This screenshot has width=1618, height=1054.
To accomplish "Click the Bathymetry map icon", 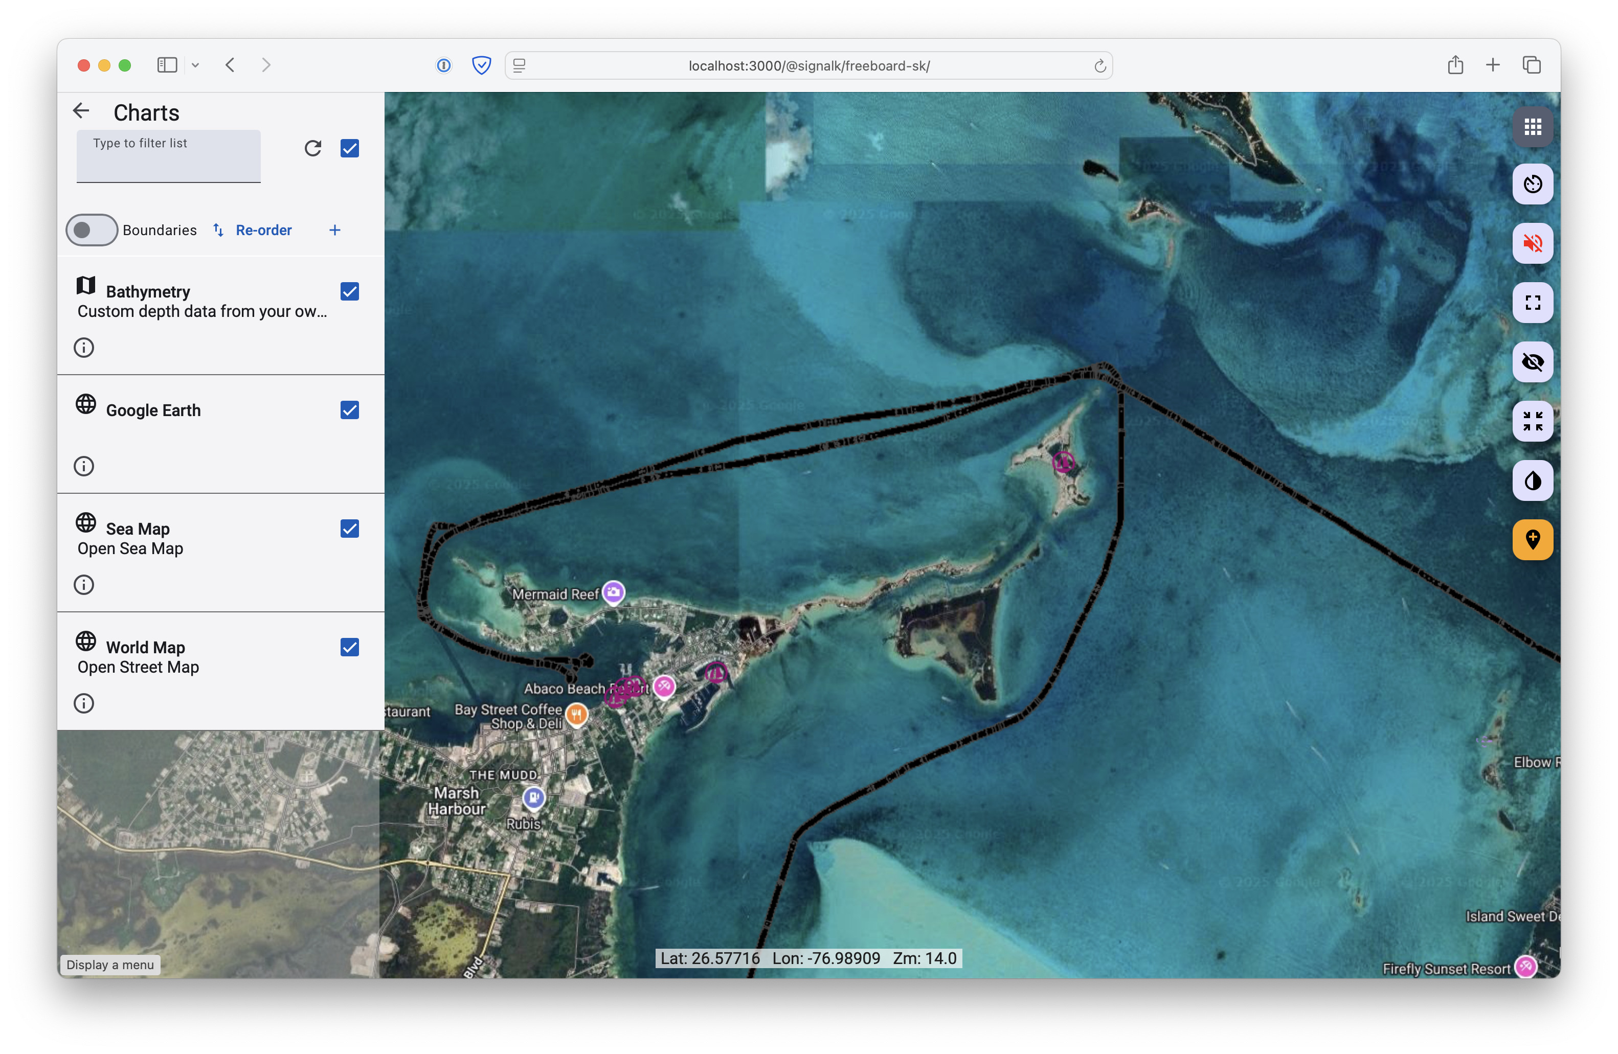I will pos(86,285).
